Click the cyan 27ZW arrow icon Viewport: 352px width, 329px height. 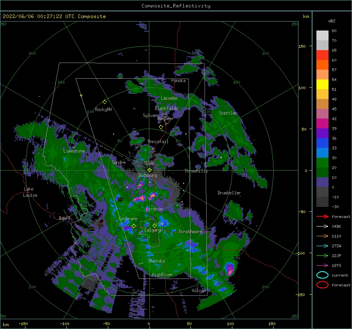(322, 246)
